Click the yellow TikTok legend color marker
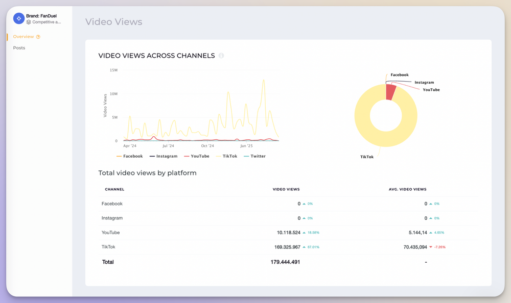The height and width of the screenshot is (303, 511). click(218, 156)
